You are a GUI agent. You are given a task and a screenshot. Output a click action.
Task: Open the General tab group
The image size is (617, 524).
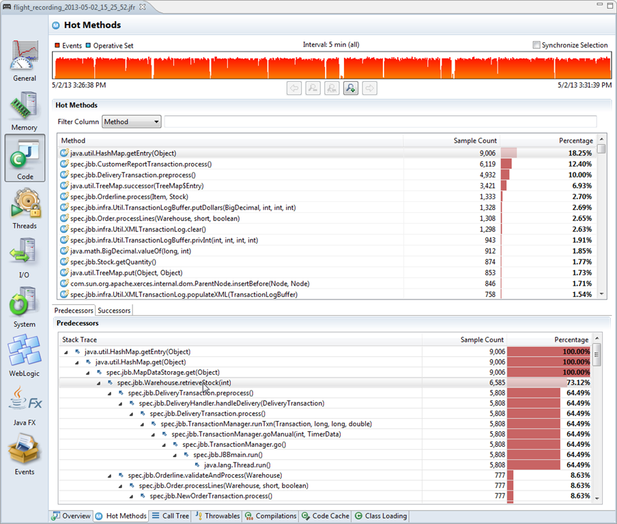[x=25, y=61]
